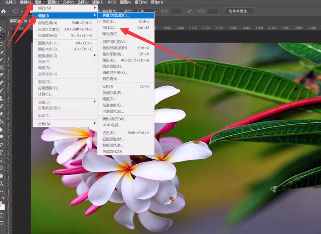Image resolution: width=321 pixels, height=234 pixels.
Task: Choose 去色(D) desaturate
Action: click(126, 133)
